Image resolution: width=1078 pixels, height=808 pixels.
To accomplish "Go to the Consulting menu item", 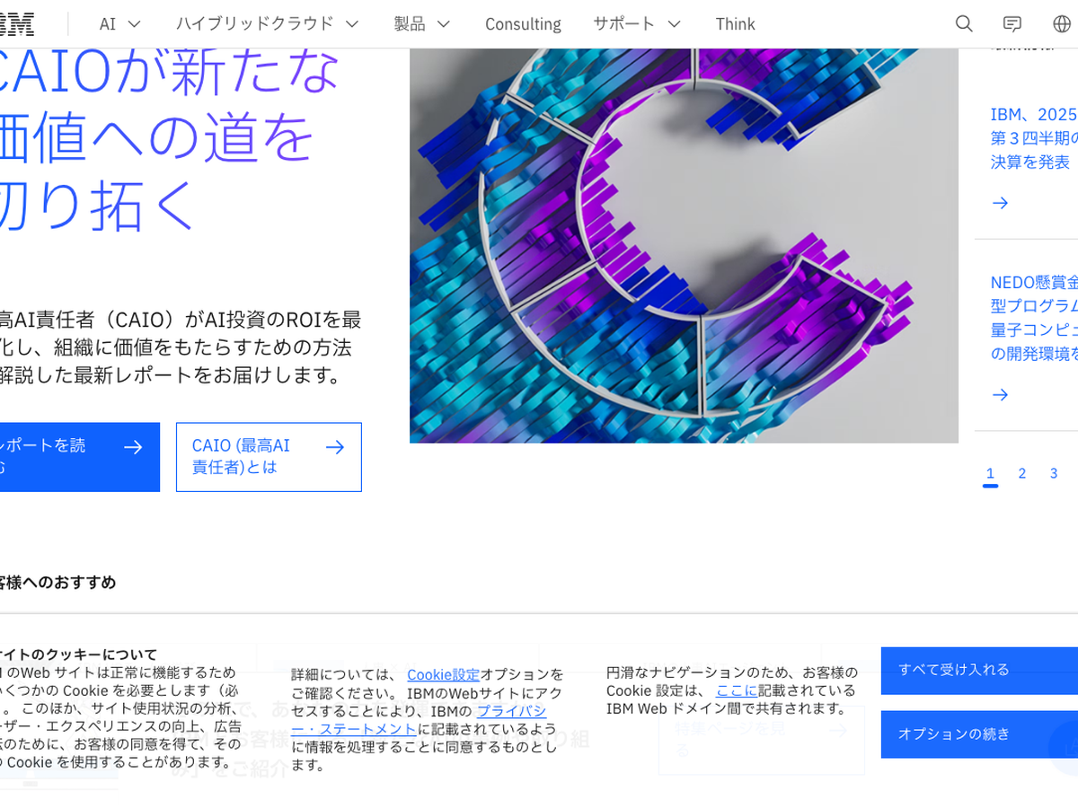I will click(x=523, y=24).
